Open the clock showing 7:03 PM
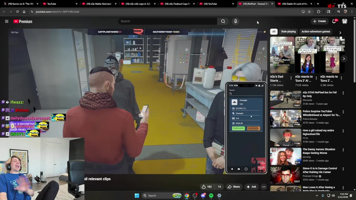356x200 pixels. pos(344,196)
